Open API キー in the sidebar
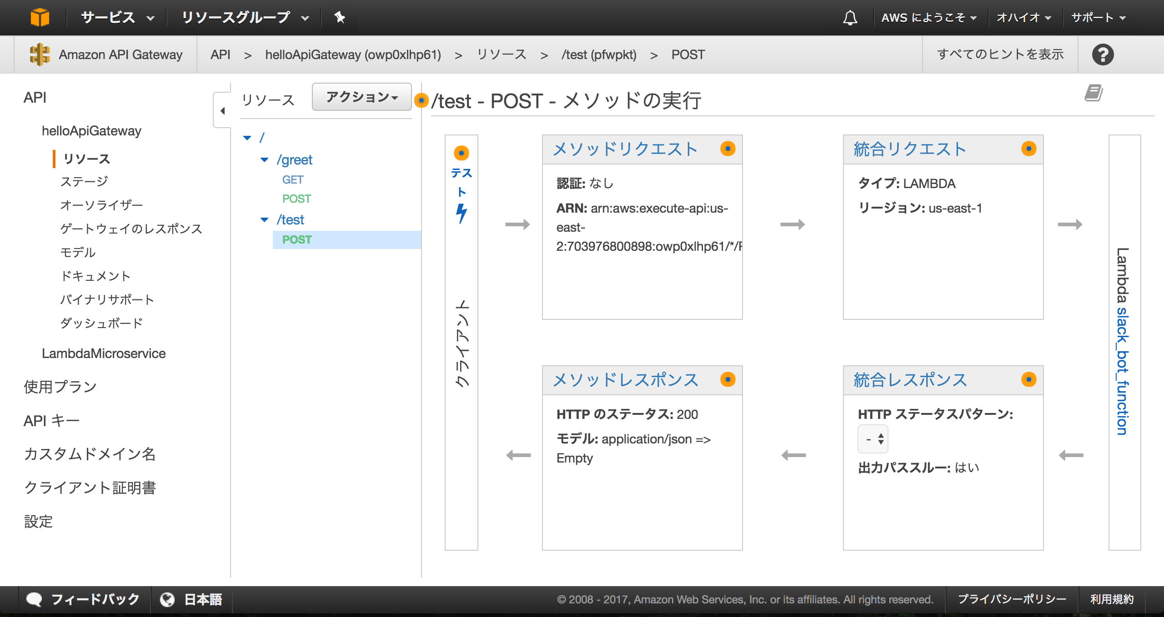 (51, 421)
